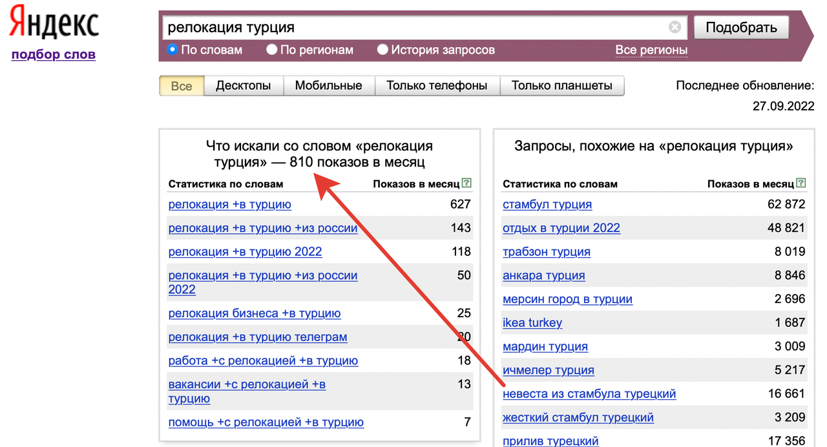Select the По регионам radio button

point(271,49)
